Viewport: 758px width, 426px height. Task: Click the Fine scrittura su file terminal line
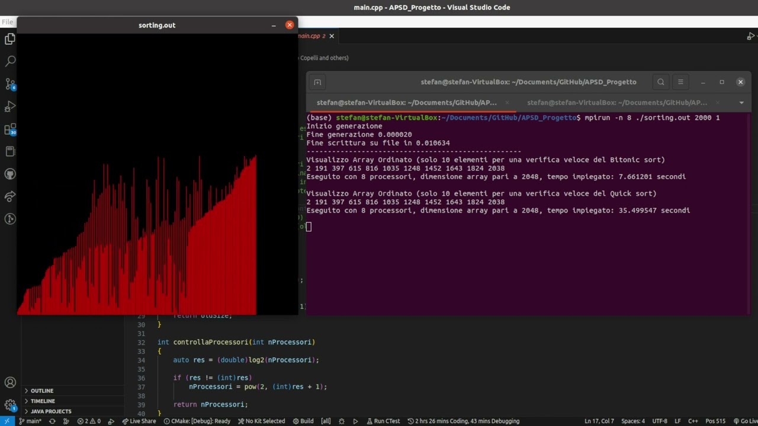[378, 143]
